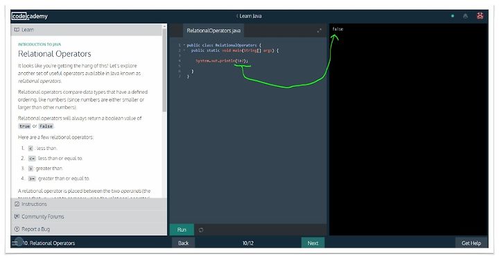Click the reset code refresh icon
Image resolution: width=499 pixels, height=258 pixels.
click(201, 230)
